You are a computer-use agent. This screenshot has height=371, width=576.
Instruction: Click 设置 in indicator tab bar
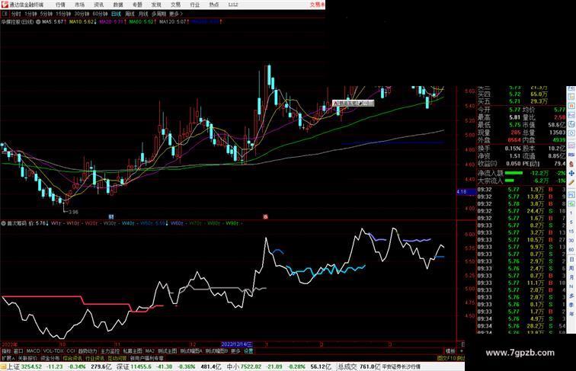click(x=248, y=351)
